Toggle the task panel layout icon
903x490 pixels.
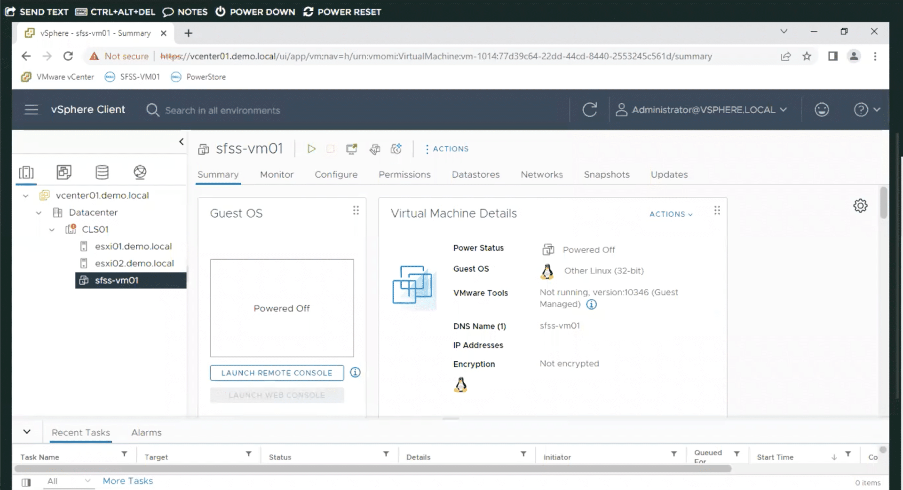tap(26, 482)
